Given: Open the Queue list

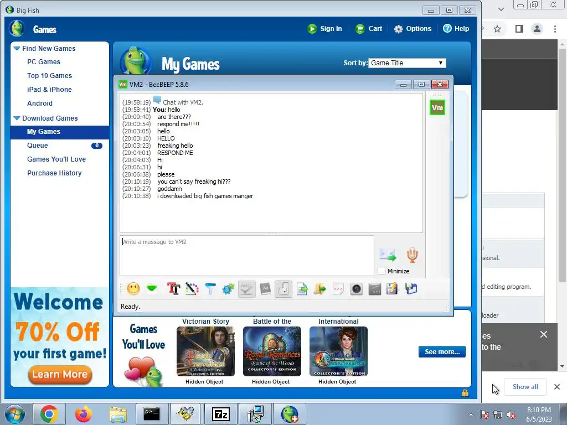Looking at the screenshot, I should click(x=38, y=146).
